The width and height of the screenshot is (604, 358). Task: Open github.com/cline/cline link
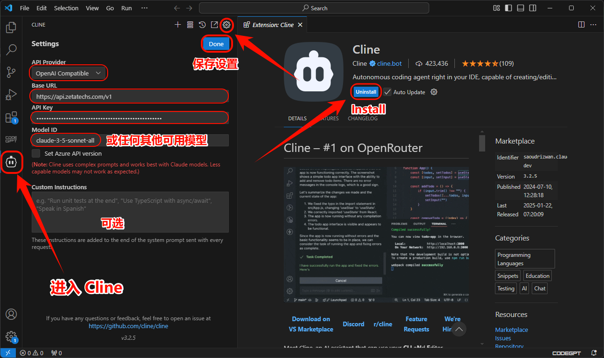point(129,326)
